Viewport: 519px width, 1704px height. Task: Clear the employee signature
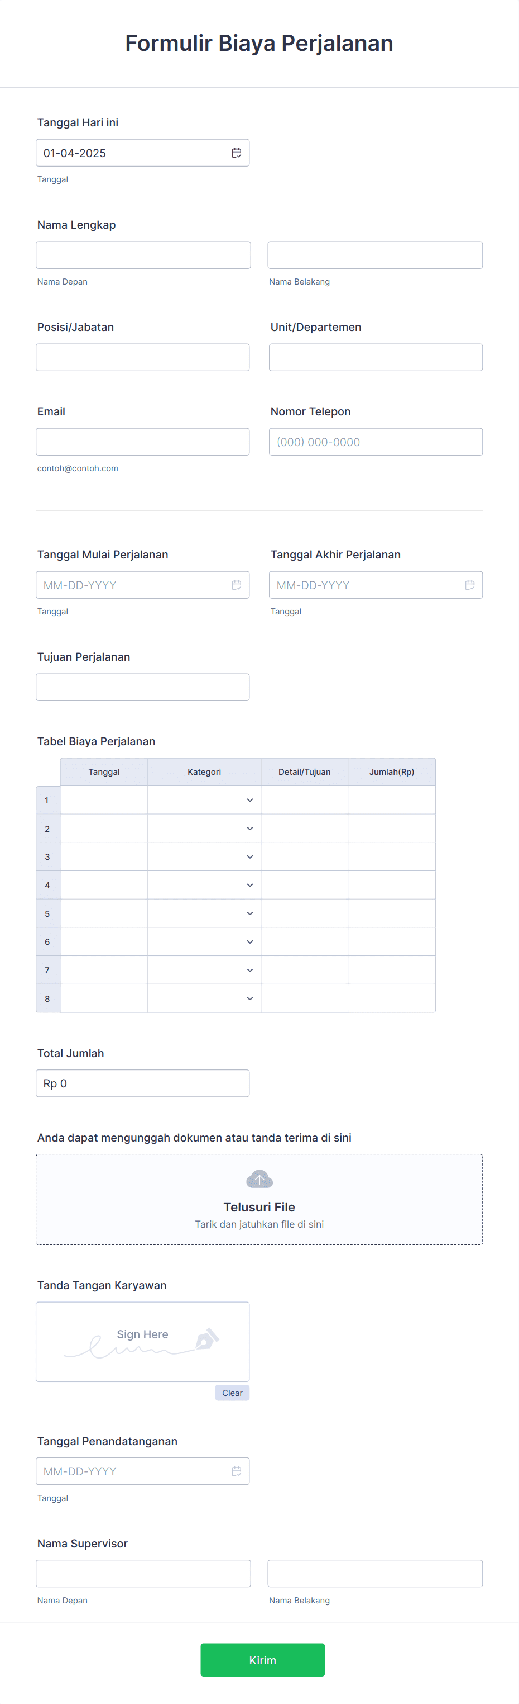tap(232, 1393)
